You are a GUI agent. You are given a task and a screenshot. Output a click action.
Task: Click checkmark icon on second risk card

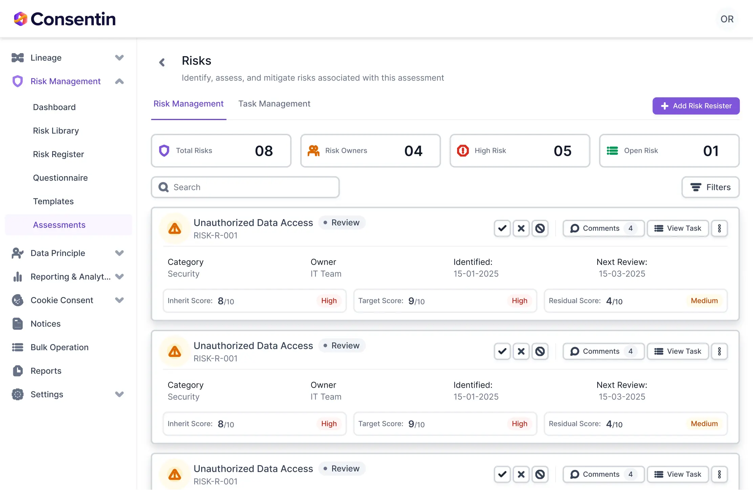click(x=502, y=351)
